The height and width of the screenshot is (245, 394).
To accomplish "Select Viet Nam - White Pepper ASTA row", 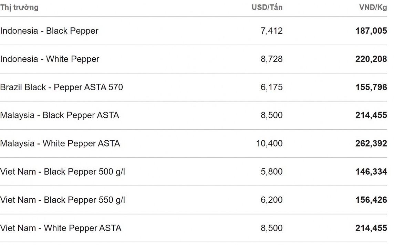I will coord(61,228).
